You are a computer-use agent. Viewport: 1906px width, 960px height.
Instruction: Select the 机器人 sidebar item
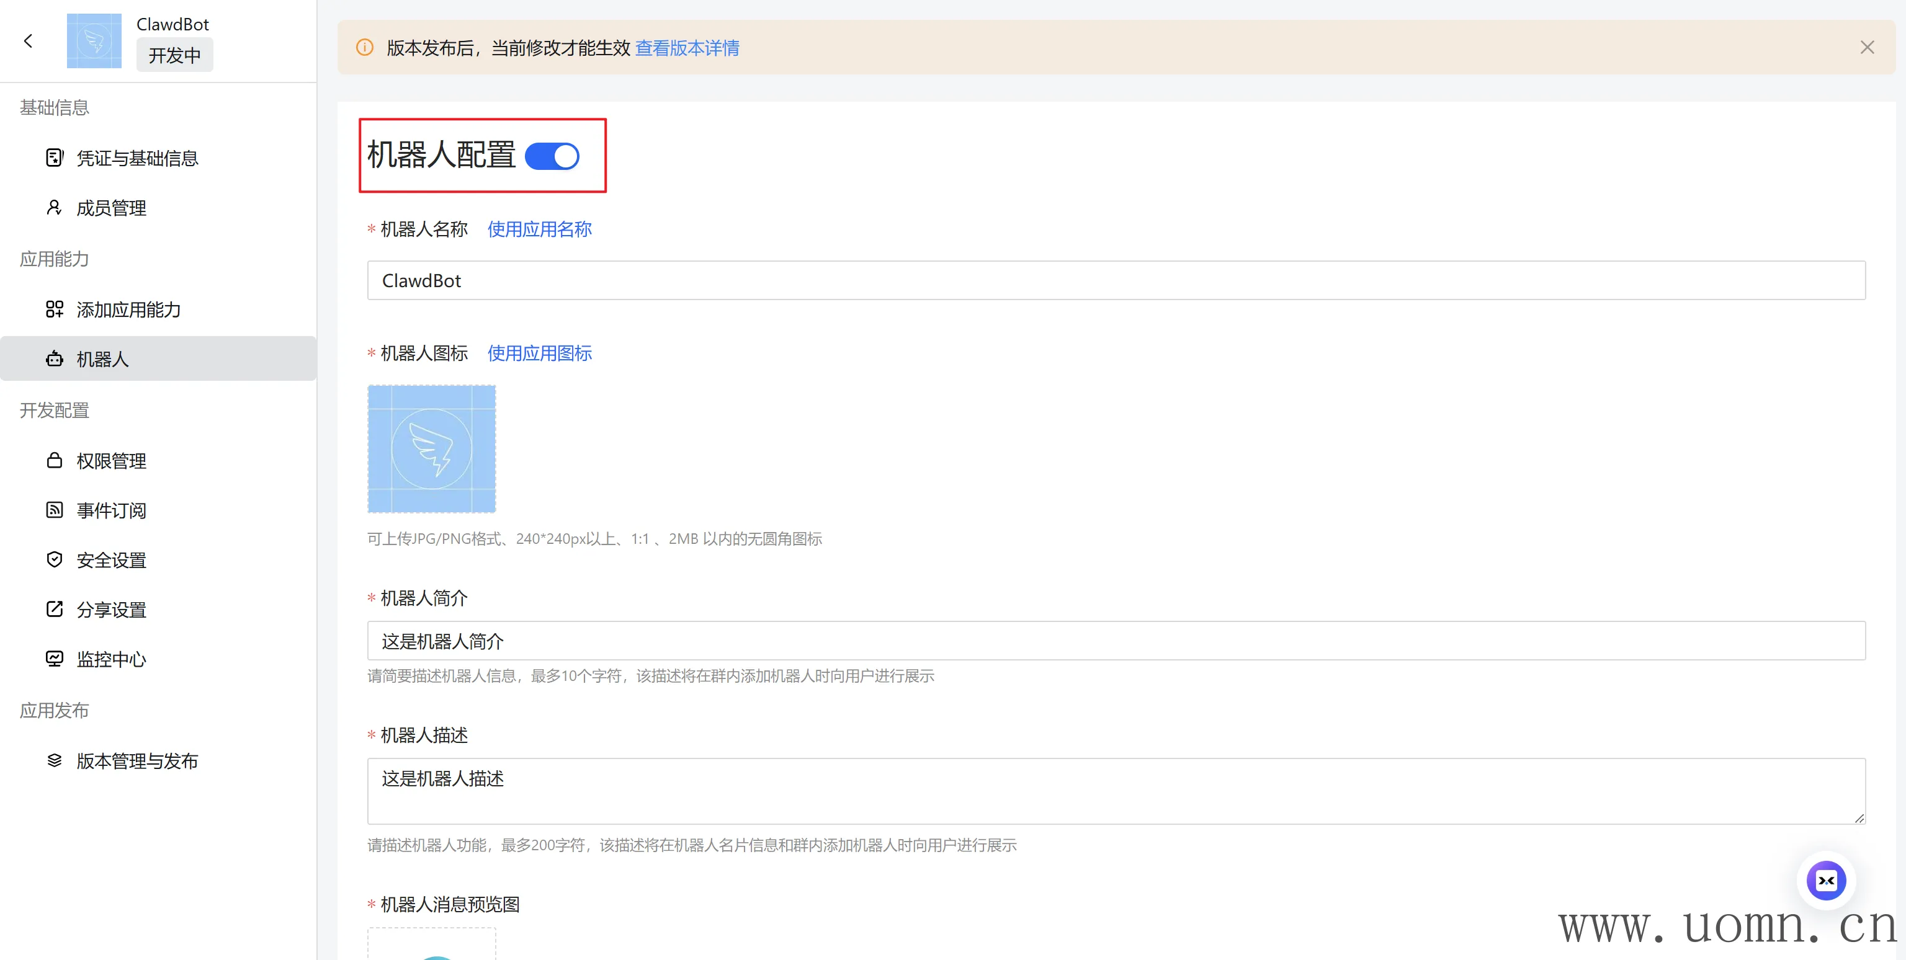(102, 360)
